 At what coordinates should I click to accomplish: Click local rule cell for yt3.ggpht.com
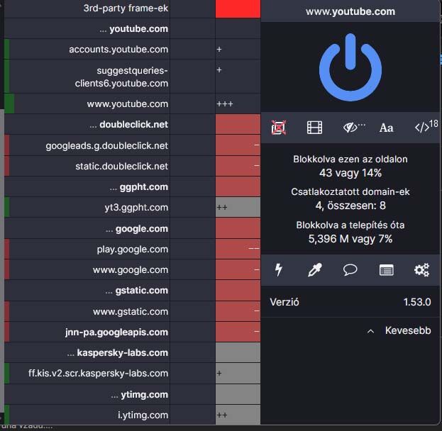coord(238,208)
